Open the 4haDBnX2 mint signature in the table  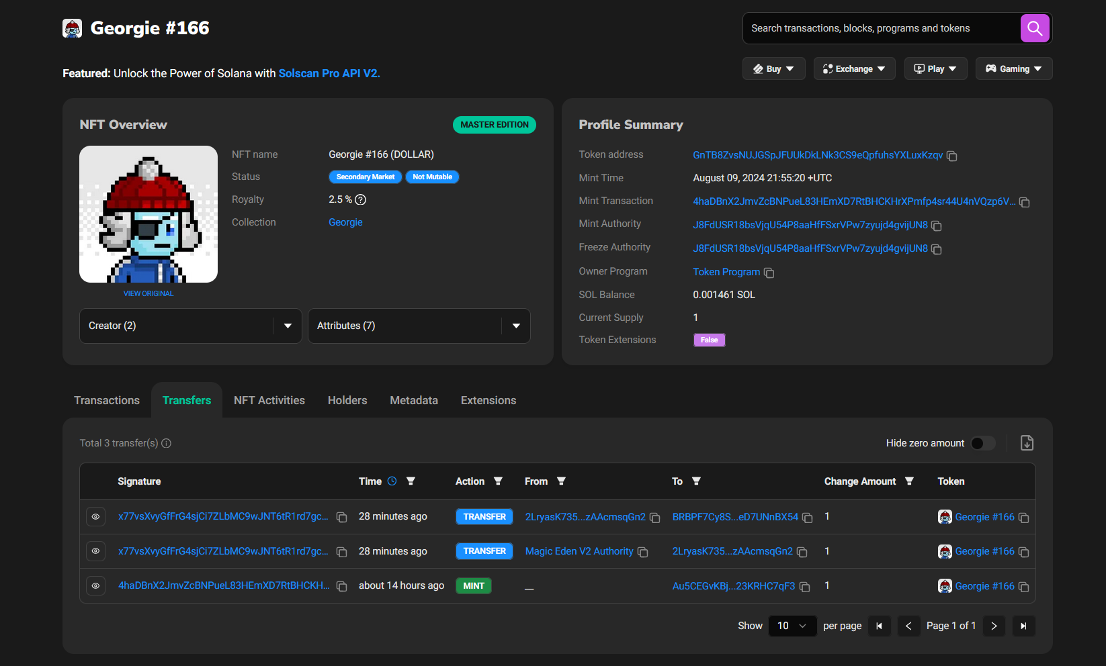[x=224, y=585]
